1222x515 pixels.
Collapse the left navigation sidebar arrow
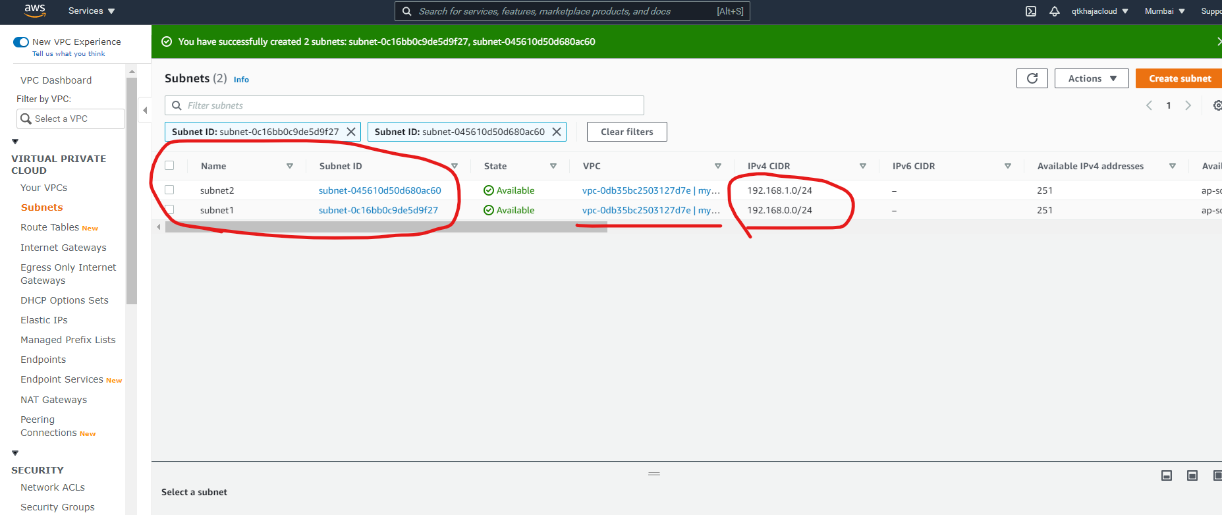pos(145,110)
